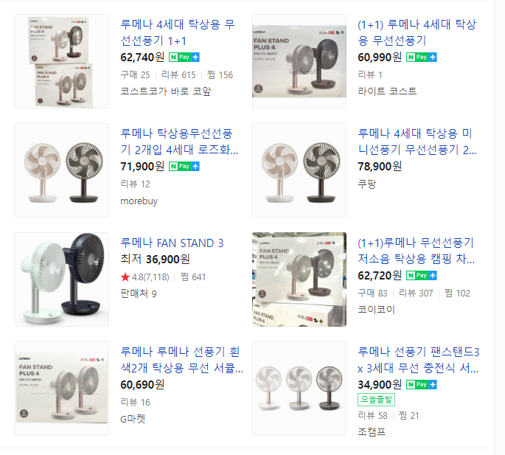
Task: Click the red star rating icon 4.8
Action: (125, 277)
